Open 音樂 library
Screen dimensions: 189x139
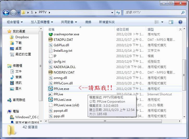pyautogui.click(x=19, y=77)
